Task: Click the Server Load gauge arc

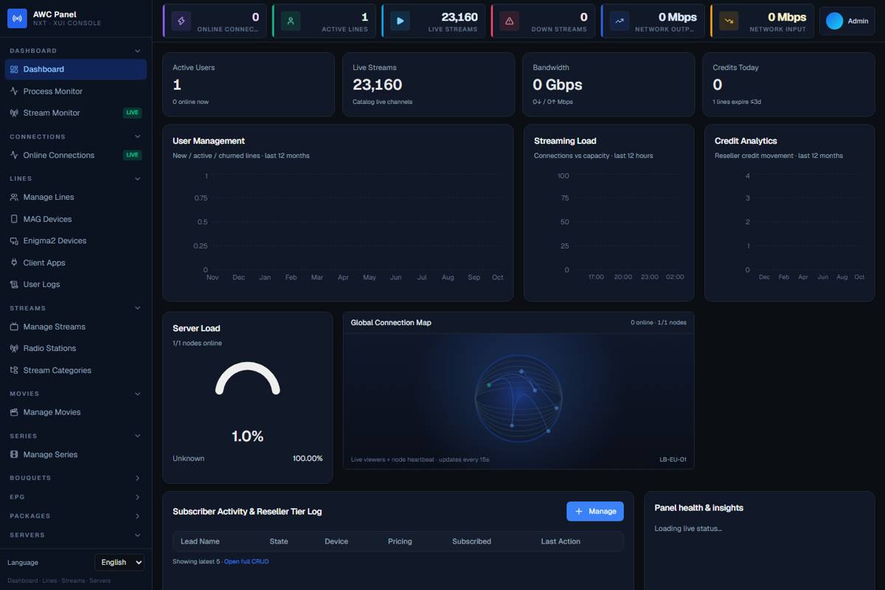Action: click(248, 378)
